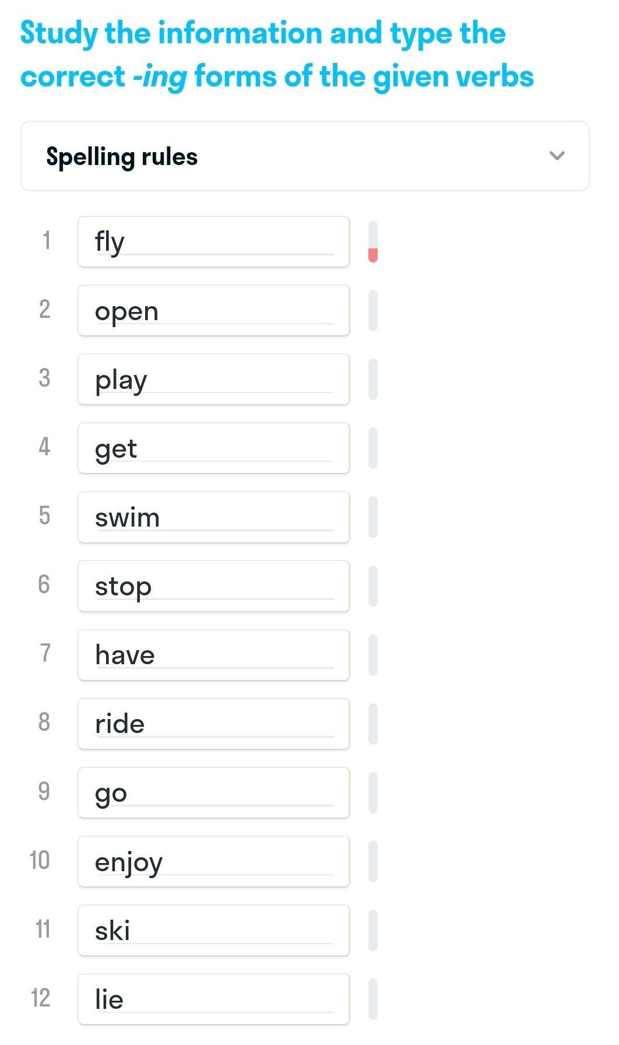Click the status indicator beside 'swim'
Screen dimensions: 619x1045
pyautogui.click(x=373, y=517)
